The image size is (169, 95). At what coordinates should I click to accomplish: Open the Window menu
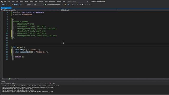coord(59,2)
